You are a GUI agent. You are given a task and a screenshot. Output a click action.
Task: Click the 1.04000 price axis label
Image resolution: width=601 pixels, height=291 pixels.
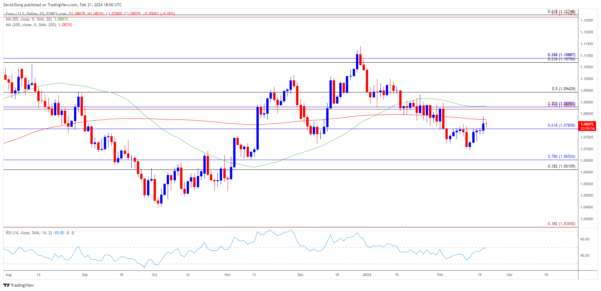pyautogui.click(x=587, y=219)
